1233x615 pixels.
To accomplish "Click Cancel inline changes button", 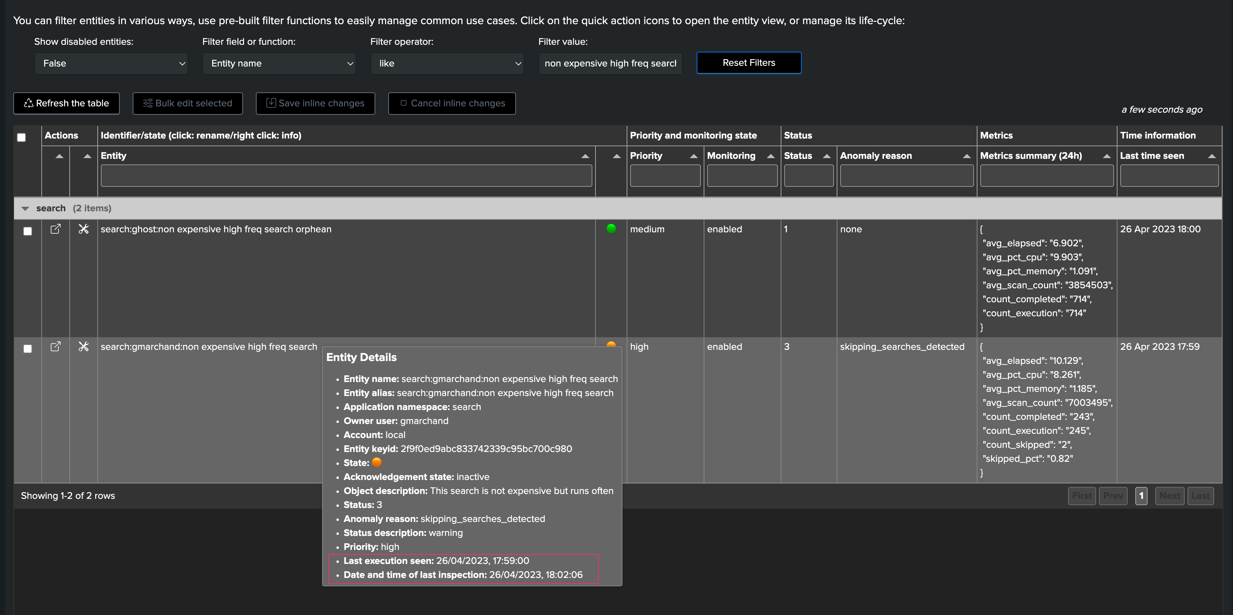I will pos(452,103).
